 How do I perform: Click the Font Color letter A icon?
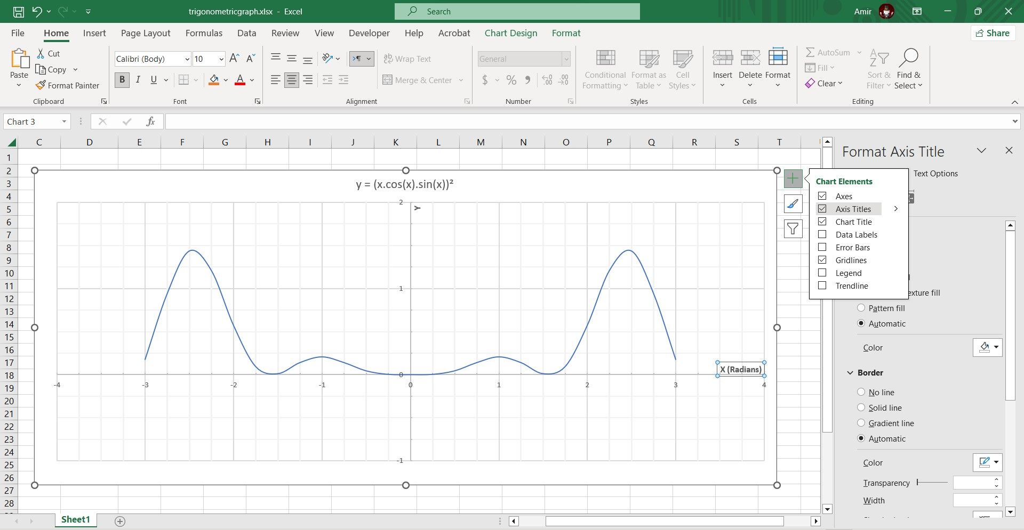[240, 80]
